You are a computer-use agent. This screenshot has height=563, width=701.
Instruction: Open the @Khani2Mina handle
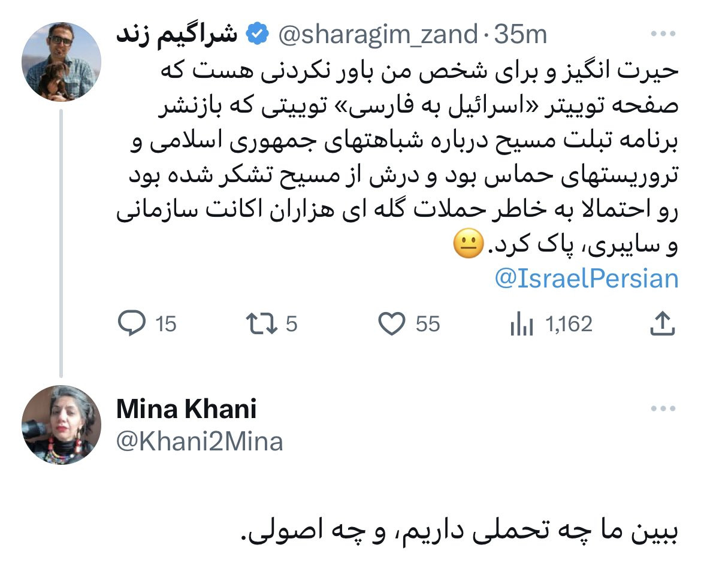coord(200,441)
